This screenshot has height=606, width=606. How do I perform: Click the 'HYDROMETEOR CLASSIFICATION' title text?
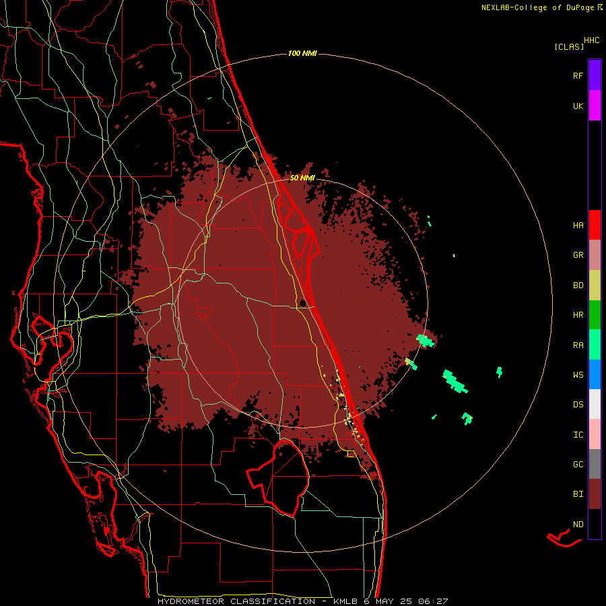(236, 601)
